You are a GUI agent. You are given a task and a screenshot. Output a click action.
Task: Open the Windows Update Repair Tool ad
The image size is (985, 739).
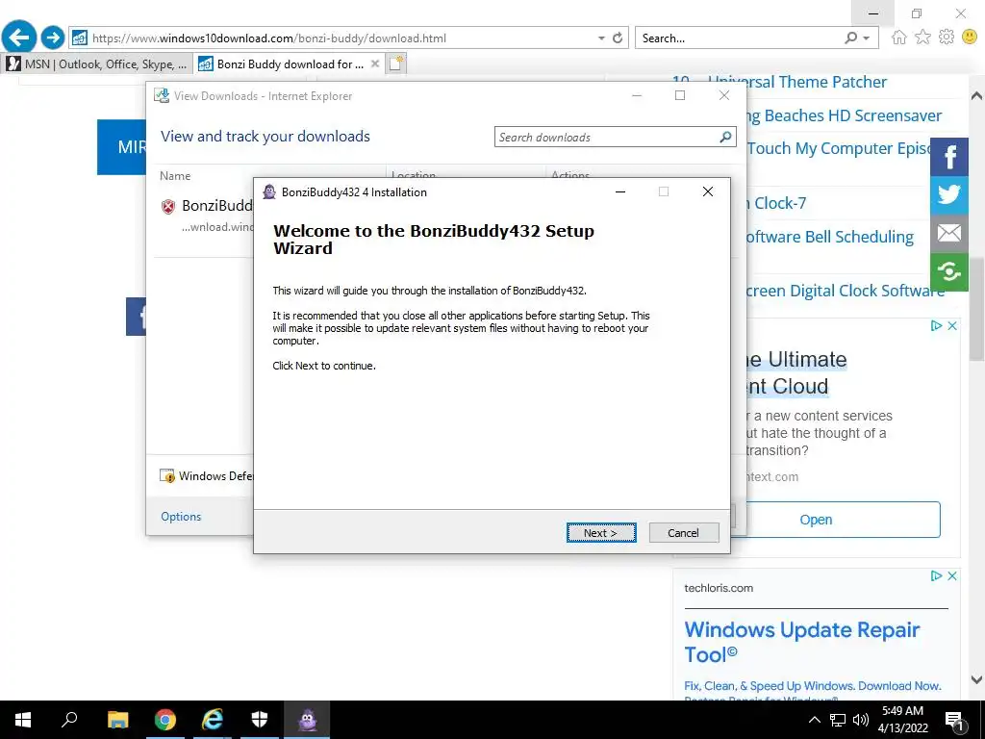pyautogui.click(x=801, y=642)
